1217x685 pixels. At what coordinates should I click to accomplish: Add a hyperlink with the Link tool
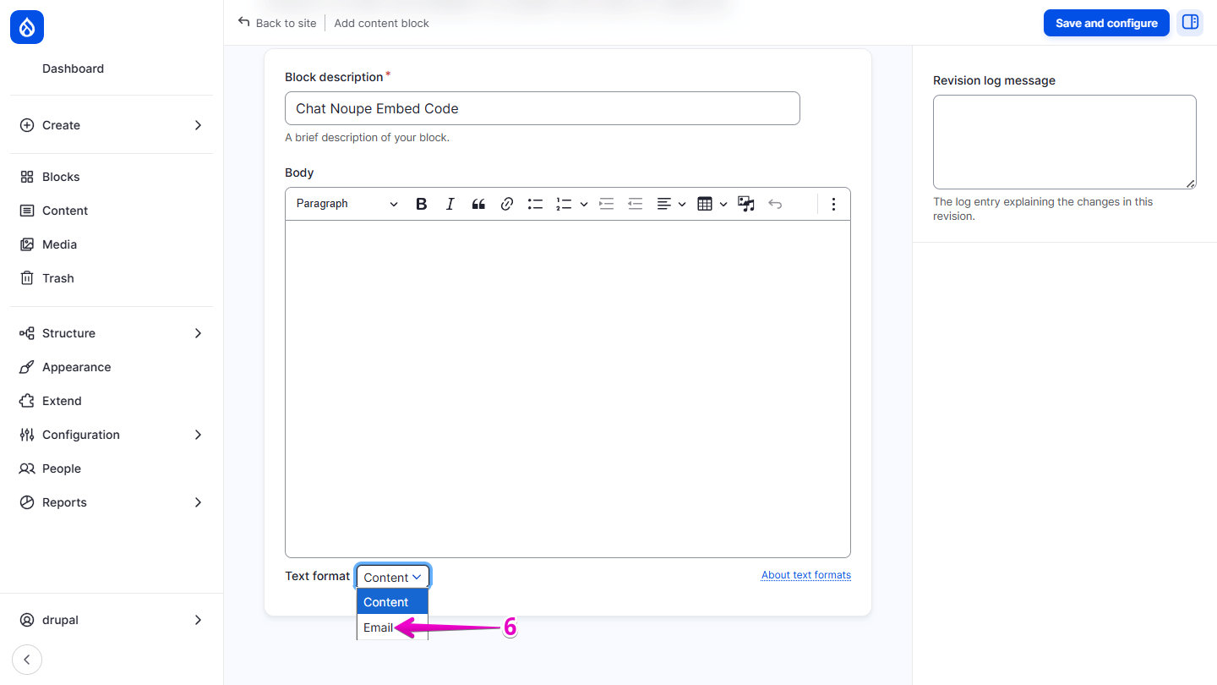coord(506,204)
